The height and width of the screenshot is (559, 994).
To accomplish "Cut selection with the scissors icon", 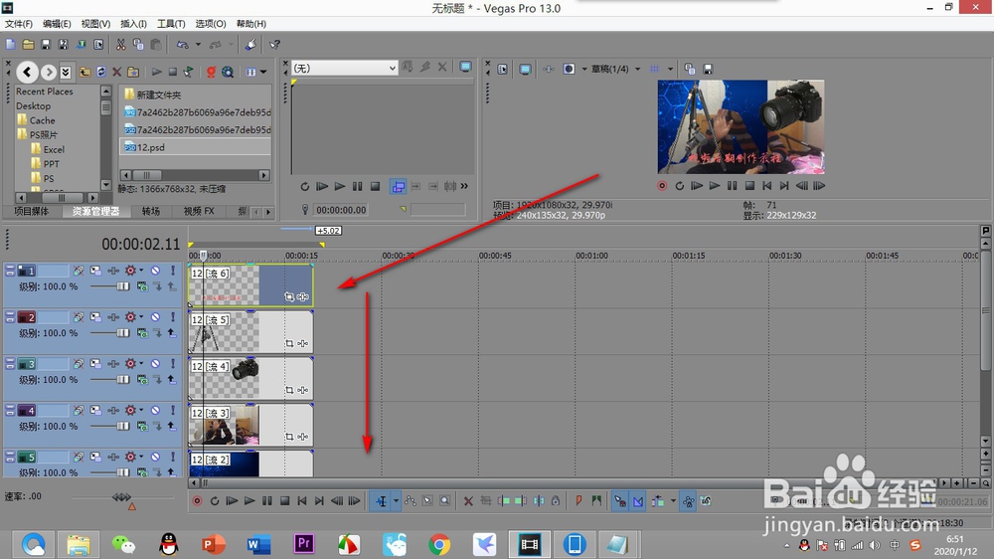I will pos(120,45).
